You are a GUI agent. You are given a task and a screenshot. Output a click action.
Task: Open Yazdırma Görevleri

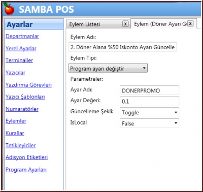tap(28, 85)
